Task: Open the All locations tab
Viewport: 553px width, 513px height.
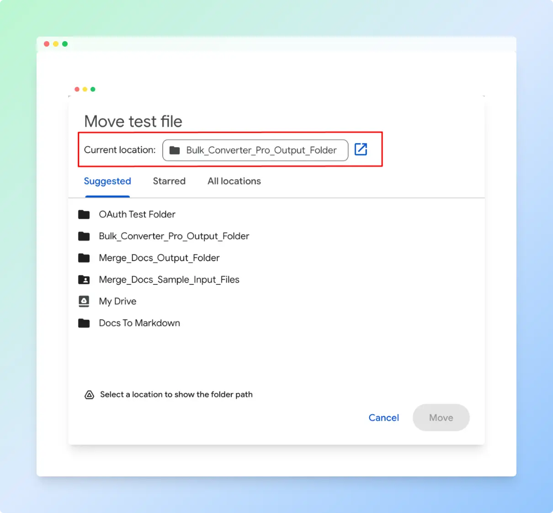Action: [x=234, y=181]
